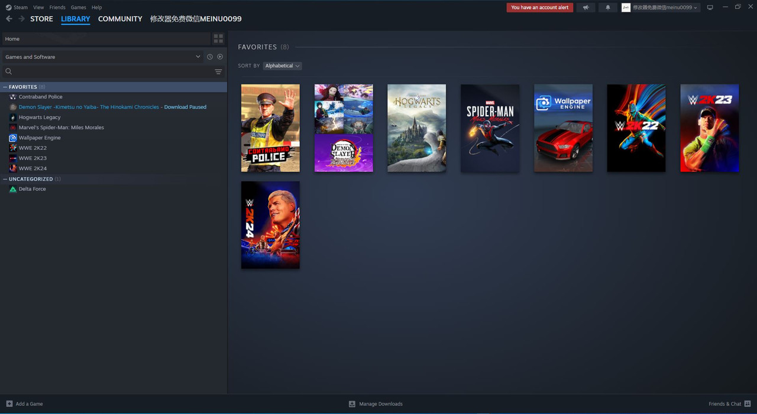Screen dimensions: 757x414
Task: Collapse the Uncategorized category
Action: point(5,179)
